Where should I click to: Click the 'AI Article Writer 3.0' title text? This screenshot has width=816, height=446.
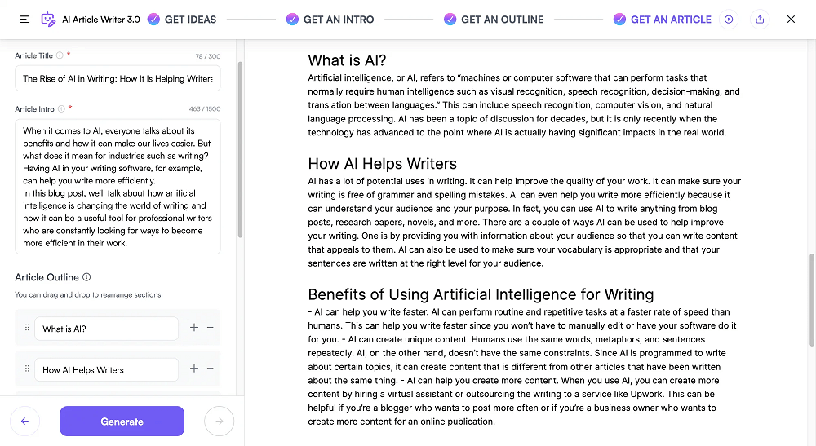coord(101,20)
